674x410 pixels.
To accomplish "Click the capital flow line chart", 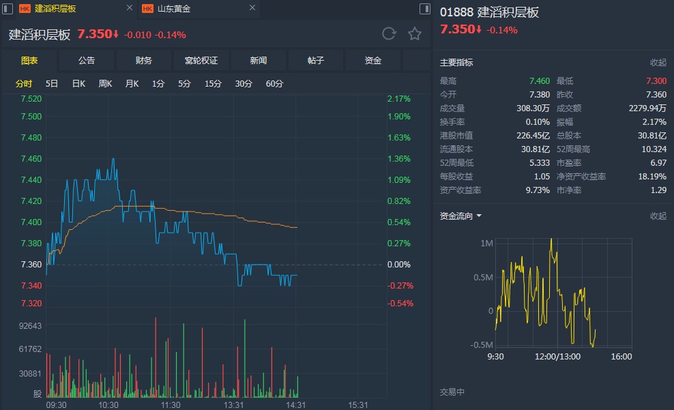I will [x=546, y=293].
